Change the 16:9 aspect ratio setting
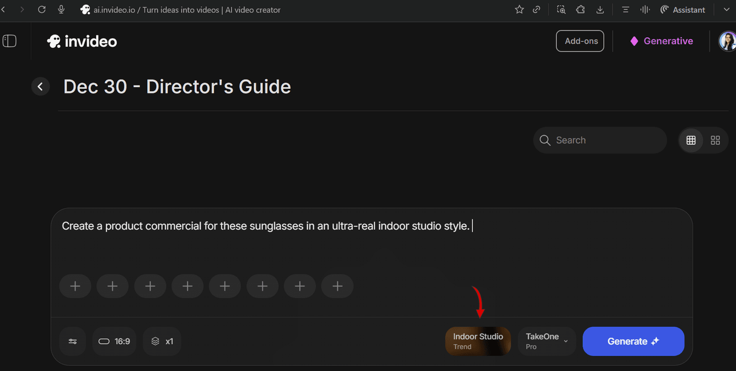736x371 pixels. click(x=114, y=342)
